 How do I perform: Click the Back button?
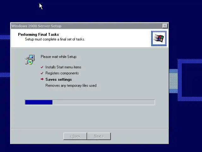point(75,136)
